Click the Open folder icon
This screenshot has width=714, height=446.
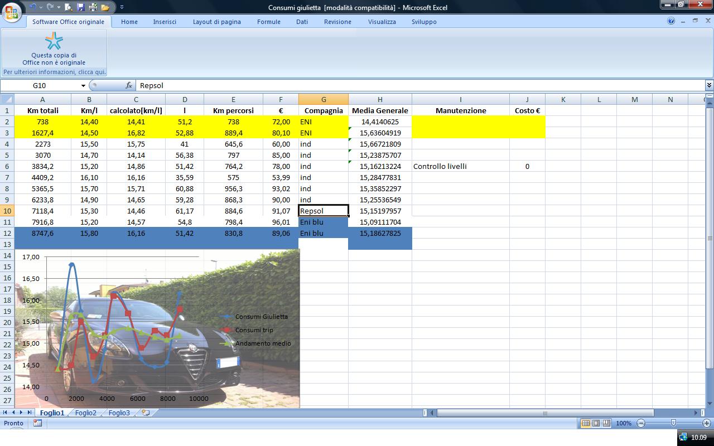105,7
